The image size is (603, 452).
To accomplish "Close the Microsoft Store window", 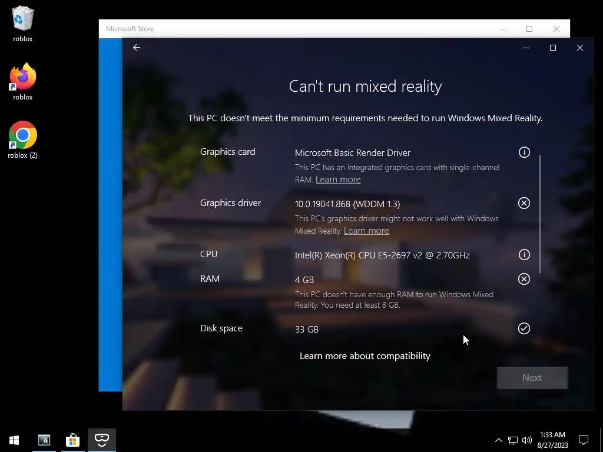I will click(556, 29).
